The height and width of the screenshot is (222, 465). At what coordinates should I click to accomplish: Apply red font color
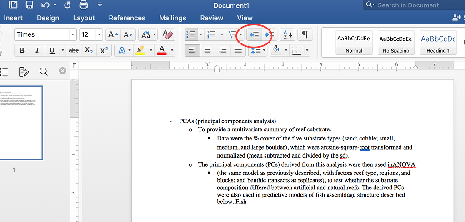point(162,51)
